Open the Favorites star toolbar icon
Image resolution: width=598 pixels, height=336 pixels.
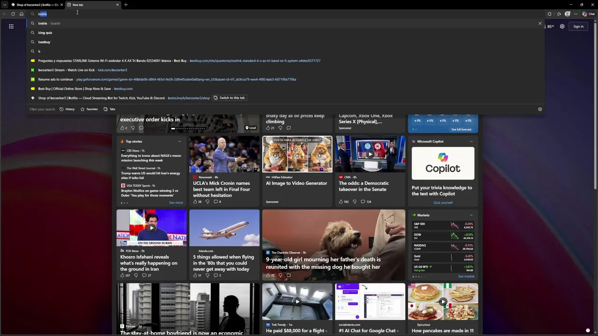pyautogui.click(x=559, y=14)
